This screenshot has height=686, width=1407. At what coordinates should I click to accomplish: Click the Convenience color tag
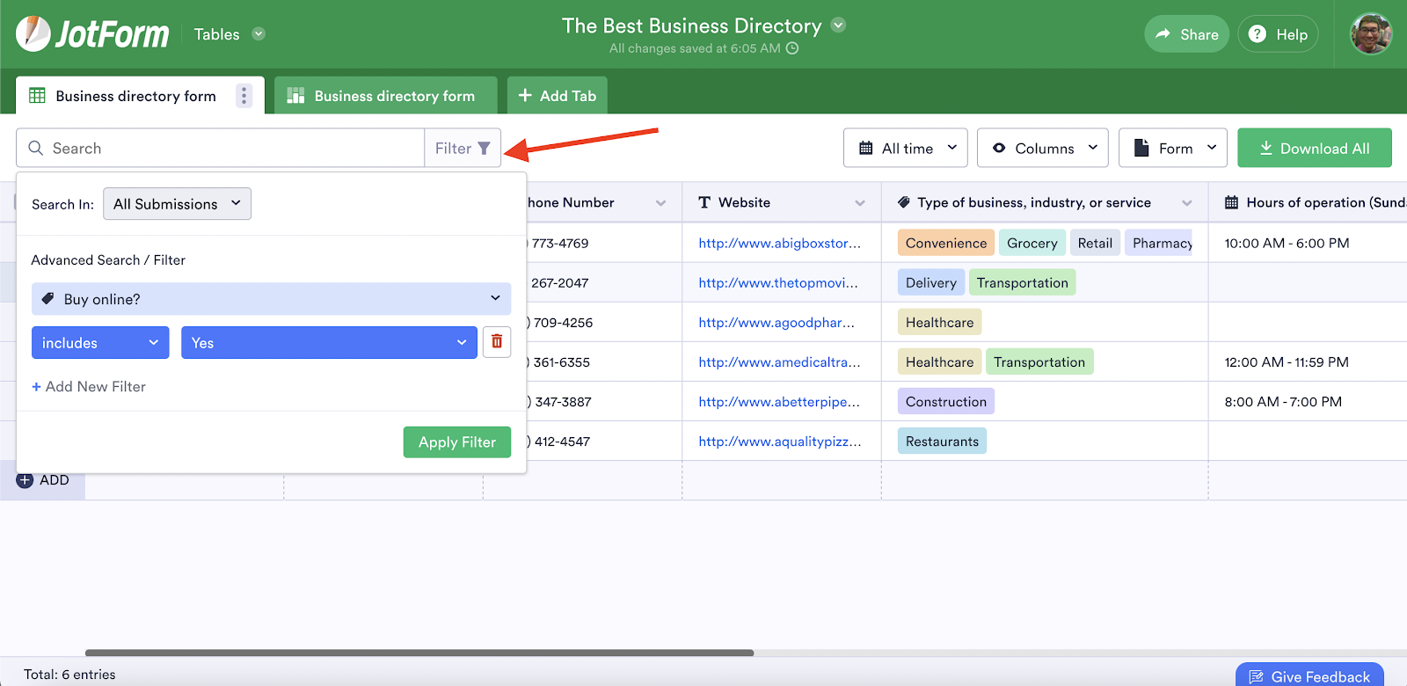[x=945, y=244]
